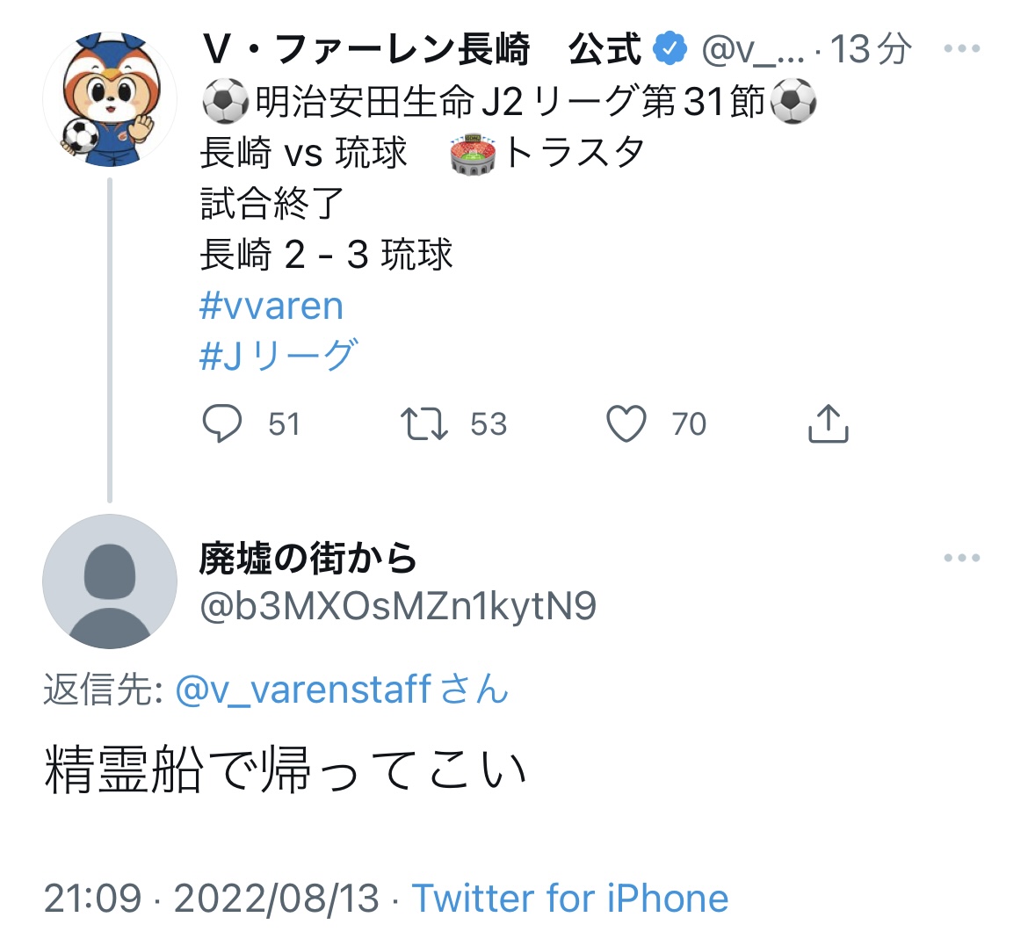
Task: Click the reply speech bubble icon
Action: pos(222,423)
